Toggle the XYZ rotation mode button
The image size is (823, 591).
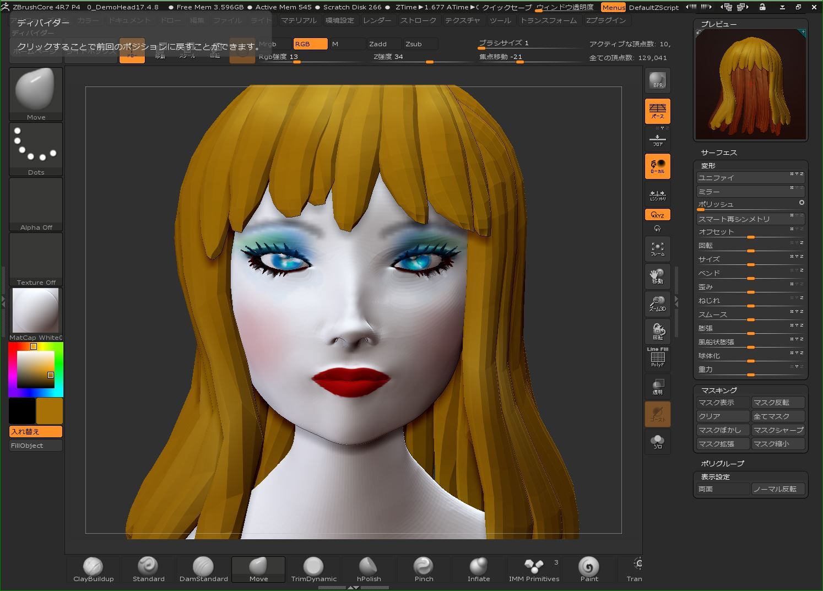coord(657,215)
